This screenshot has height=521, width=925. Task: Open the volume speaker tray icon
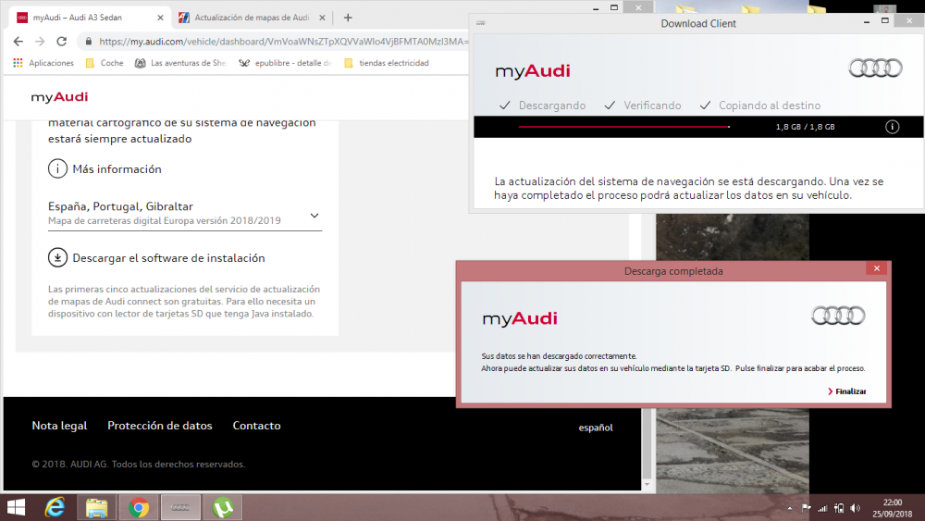(856, 508)
